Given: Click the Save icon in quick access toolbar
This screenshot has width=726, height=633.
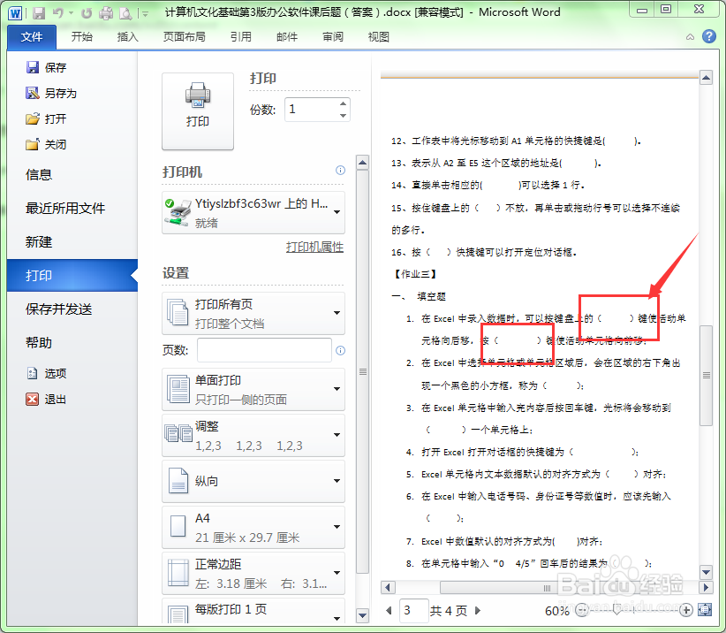Looking at the screenshot, I should pos(39,13).
